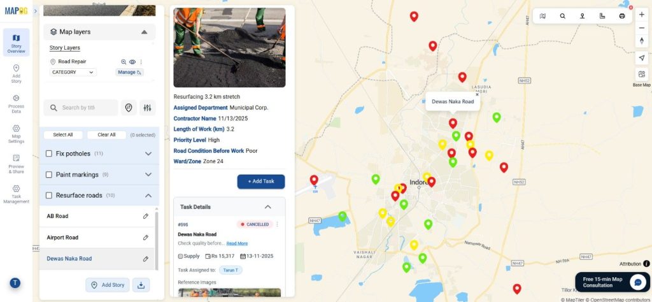Open the chat consultation bubble
Image resolution: width=652 pixels, height=302 pixels.
click(638, 282)
